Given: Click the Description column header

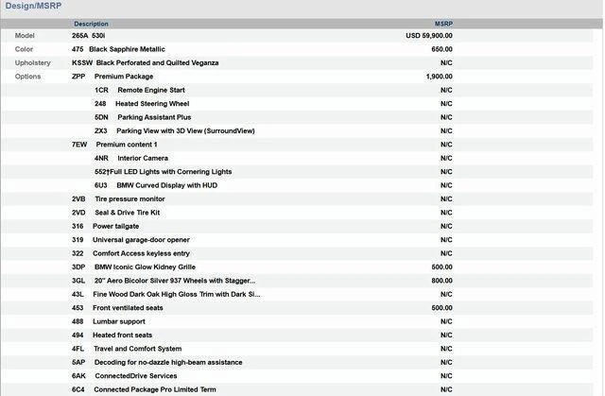Looking at the screenshot, I should pyautogui.click(x=91, y=24).
